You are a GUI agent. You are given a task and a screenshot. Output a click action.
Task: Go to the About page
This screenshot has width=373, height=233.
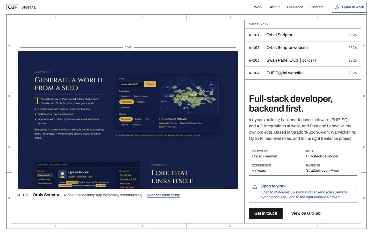[x=275, y=7]
